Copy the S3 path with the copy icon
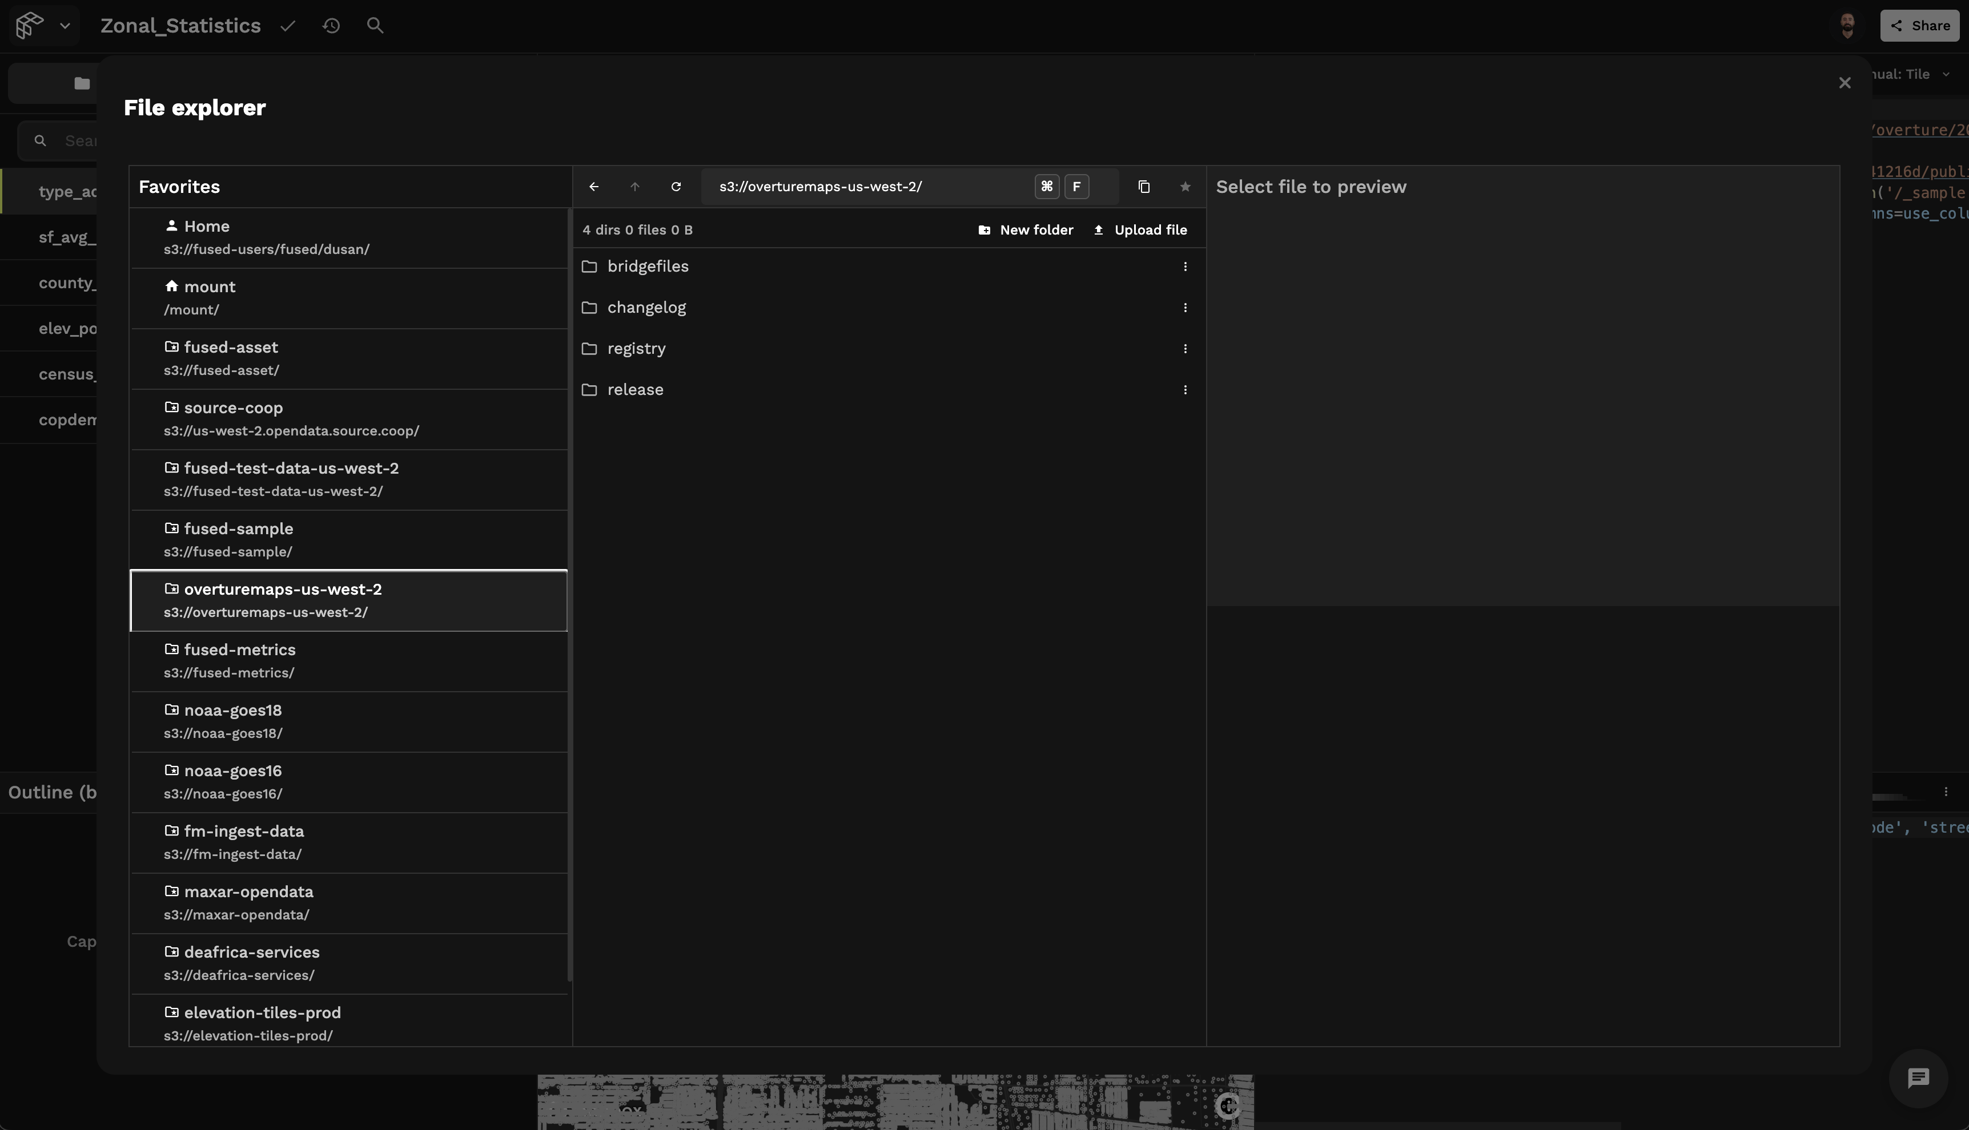The width and height of the screenshot is (1969, 1130). pyautogui.click(x=1144, y=186)
